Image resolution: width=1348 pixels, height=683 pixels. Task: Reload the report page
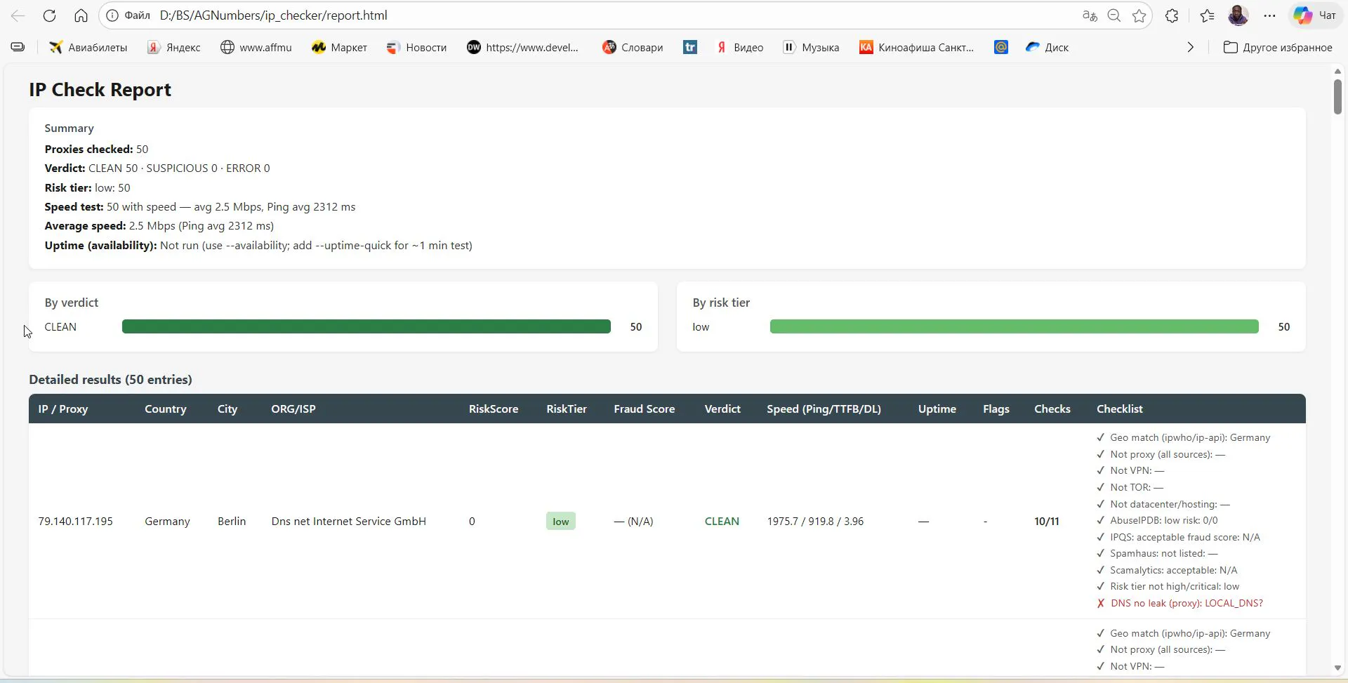[49, 15]
